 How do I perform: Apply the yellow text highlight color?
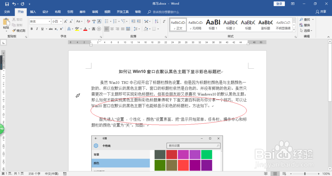[77, 29]
